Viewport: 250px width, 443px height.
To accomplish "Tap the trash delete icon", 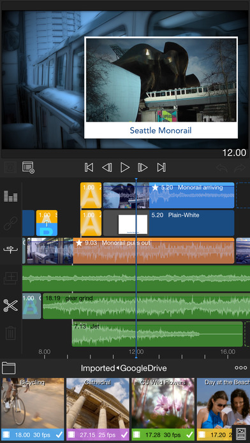I will click(x=10, y=333).
